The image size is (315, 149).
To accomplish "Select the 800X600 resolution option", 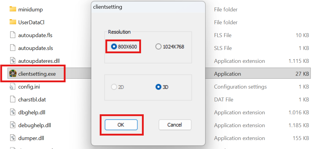I will pyautogui.click(x=114, y=47).
